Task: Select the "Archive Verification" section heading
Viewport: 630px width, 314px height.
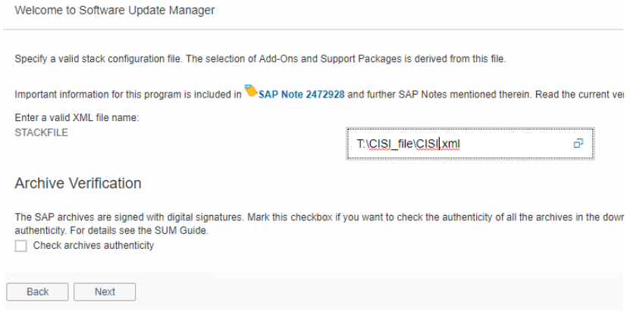Action: coord(78,183)
